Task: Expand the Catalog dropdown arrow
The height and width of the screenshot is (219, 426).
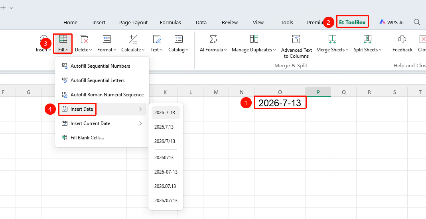Action: click(187, 50)
